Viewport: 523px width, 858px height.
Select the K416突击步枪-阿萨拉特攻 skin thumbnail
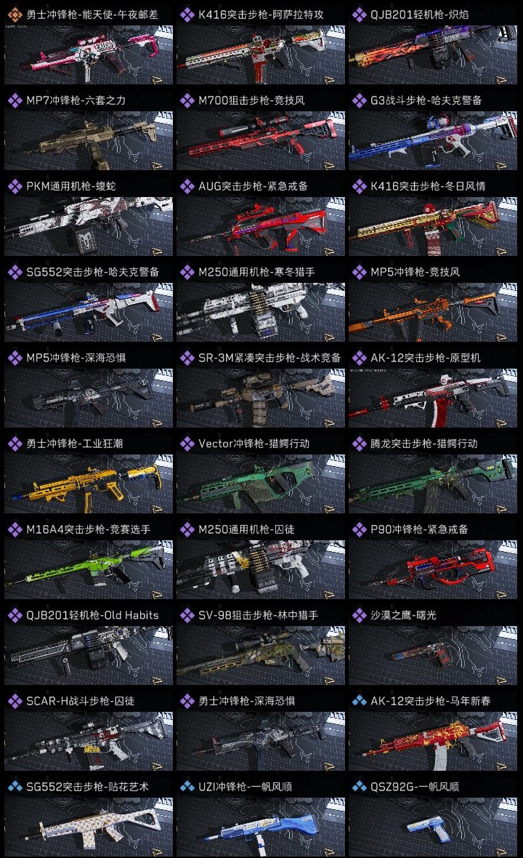click(261, 55)
